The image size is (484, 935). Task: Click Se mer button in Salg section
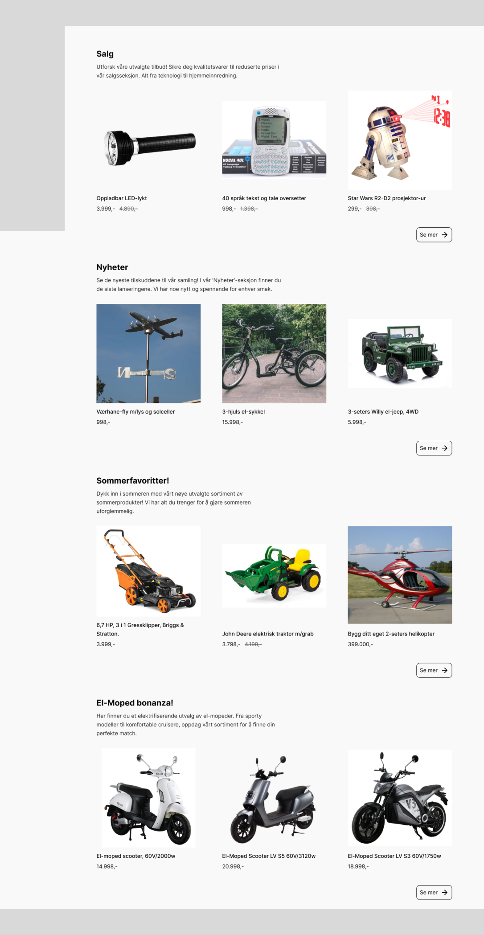[434, 235]
